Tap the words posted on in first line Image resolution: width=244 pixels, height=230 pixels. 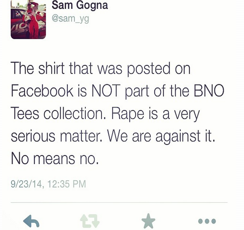click(x=159, y=69)
